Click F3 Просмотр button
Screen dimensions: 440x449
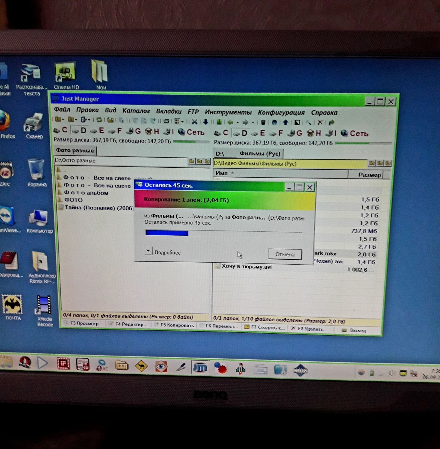click(x=81, y=323)
